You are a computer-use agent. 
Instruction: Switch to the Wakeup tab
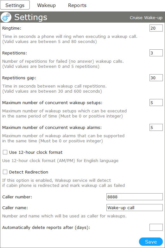click(x=47, y=5)
